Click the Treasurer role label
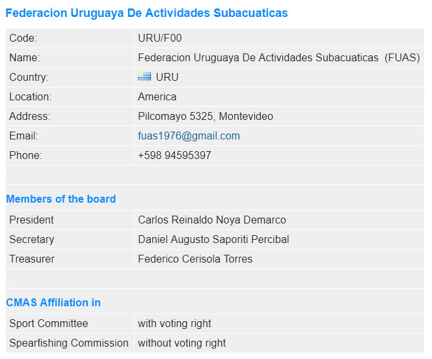This screenshot has width=432, height=359. coord(32,259)
